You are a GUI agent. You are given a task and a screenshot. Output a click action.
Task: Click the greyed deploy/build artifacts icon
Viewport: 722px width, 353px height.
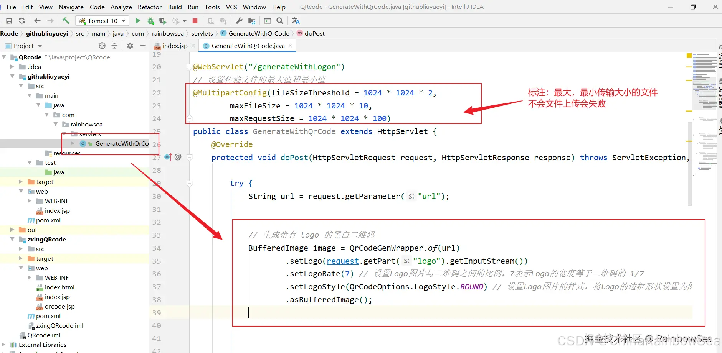(x=223, y=21)
